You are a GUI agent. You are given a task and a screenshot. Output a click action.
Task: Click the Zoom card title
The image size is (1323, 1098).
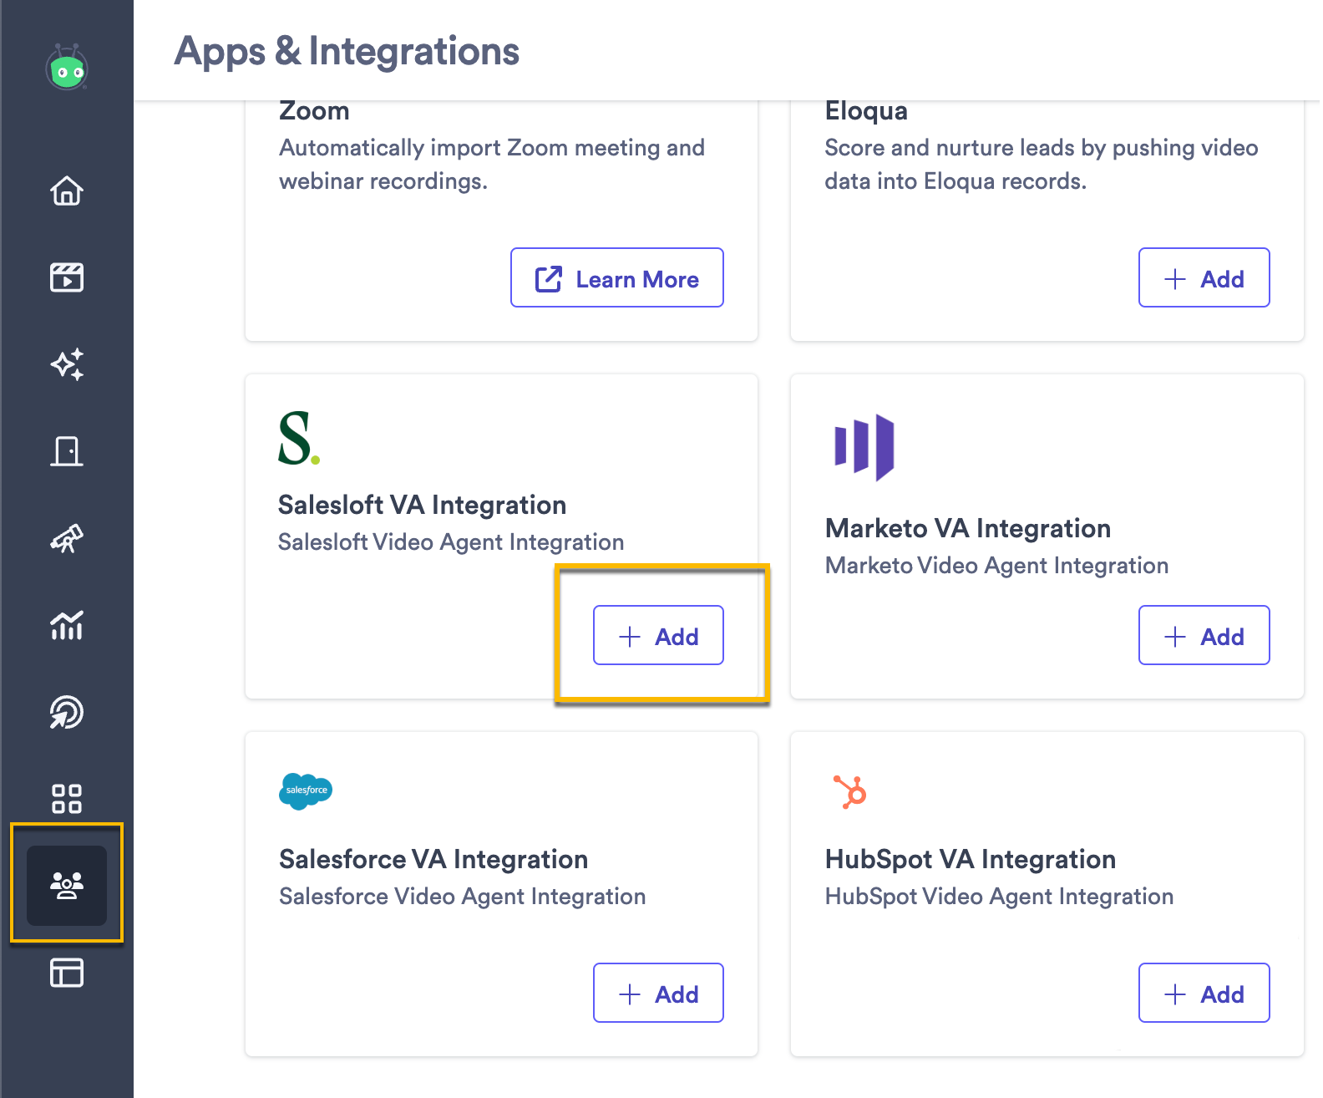pyautogui.click(x=314, y=111)
